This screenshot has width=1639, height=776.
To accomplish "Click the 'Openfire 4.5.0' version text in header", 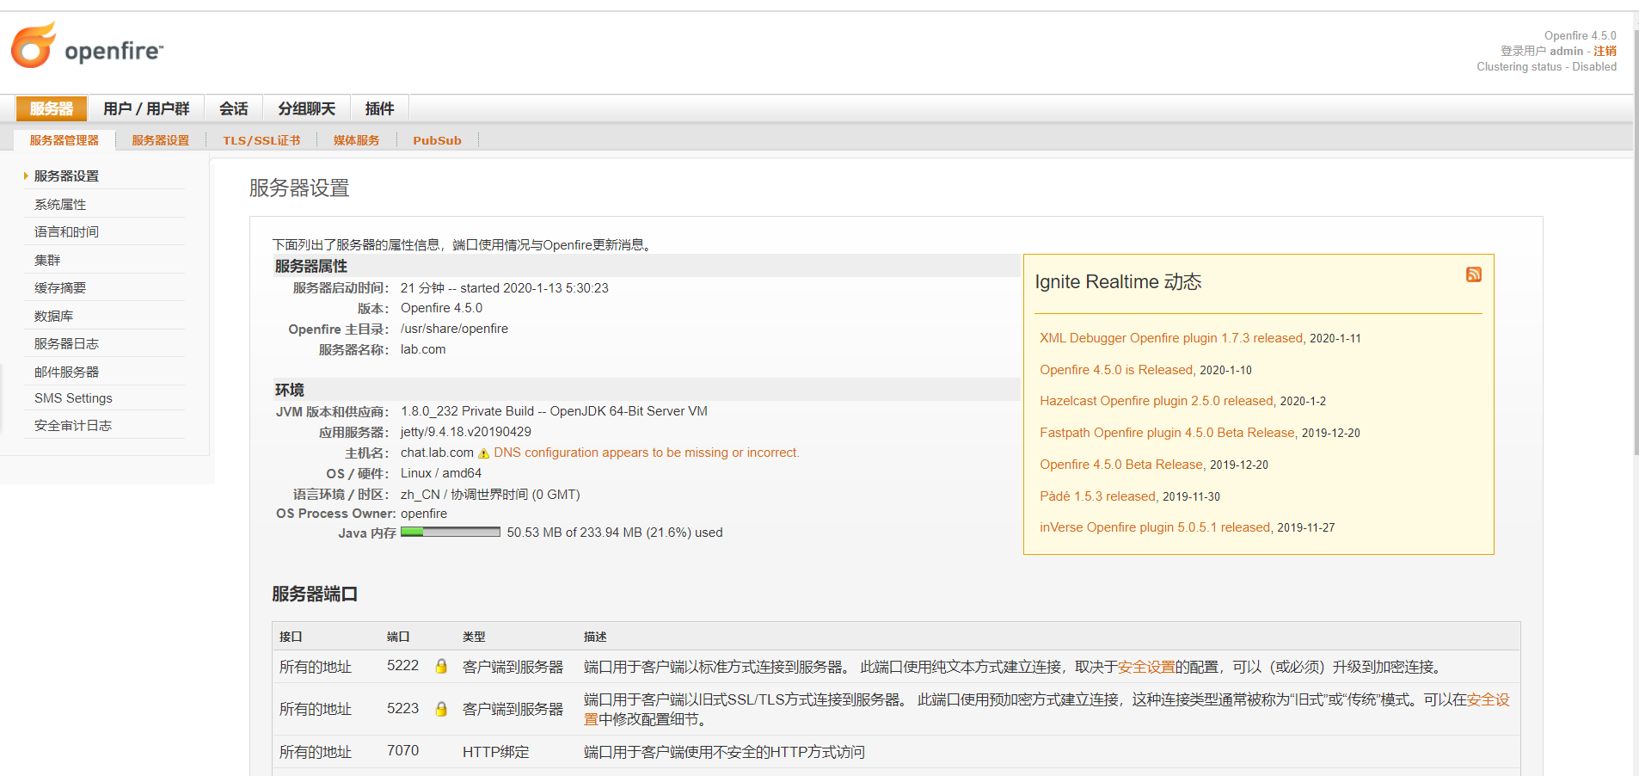I will pyautogui.click(x=1580, y=35).
